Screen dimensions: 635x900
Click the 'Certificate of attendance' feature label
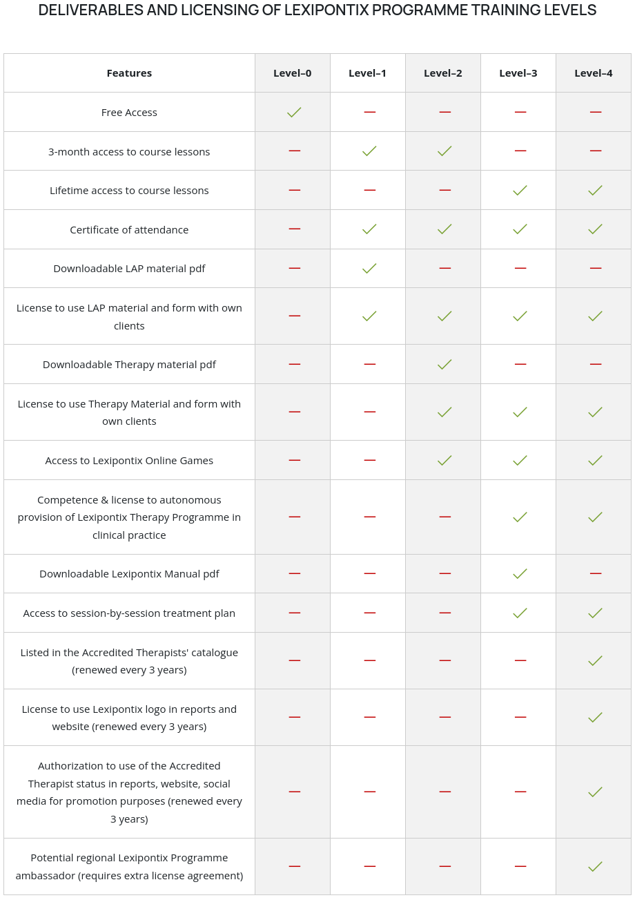click(x=129, y=229)
